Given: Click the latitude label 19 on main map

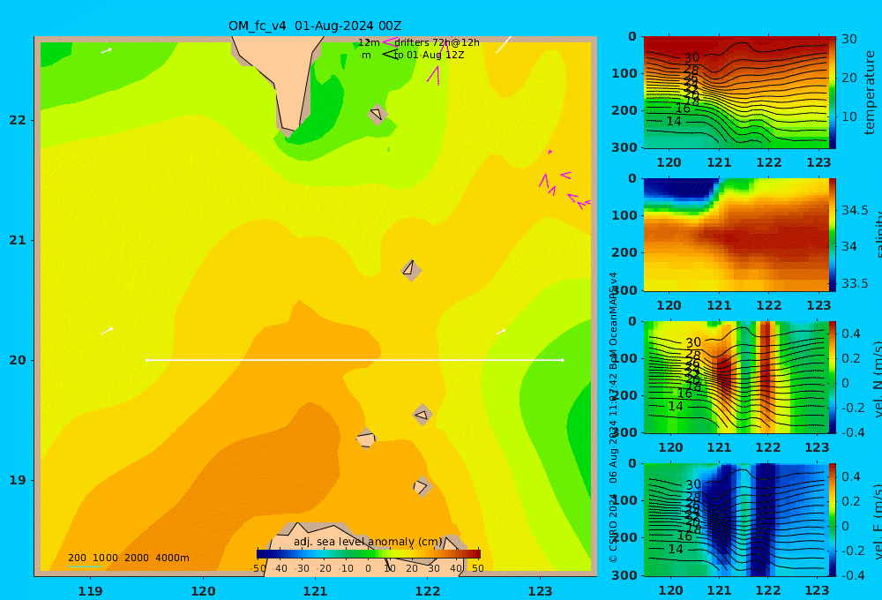Looking at the screenshot, I should pyautogui.click(x=18, y=480).
